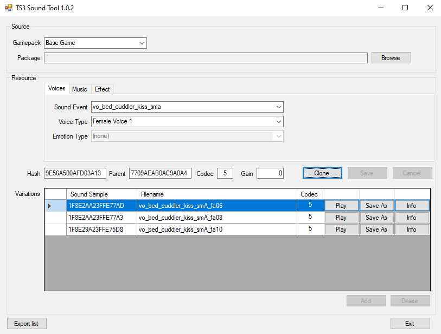
Task: Export the sound list
Action: pyautogui.click(x=27, y=324)
